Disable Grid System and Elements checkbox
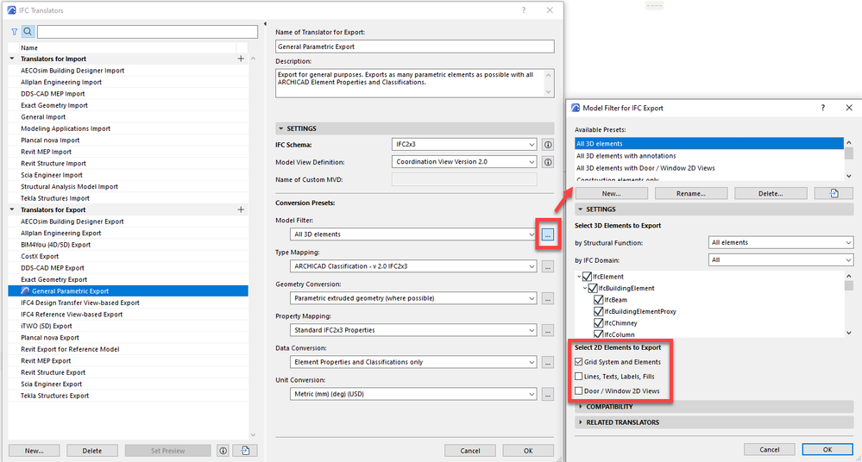The width and height of the screenshot is (862, 462). [x=578, y=362]
